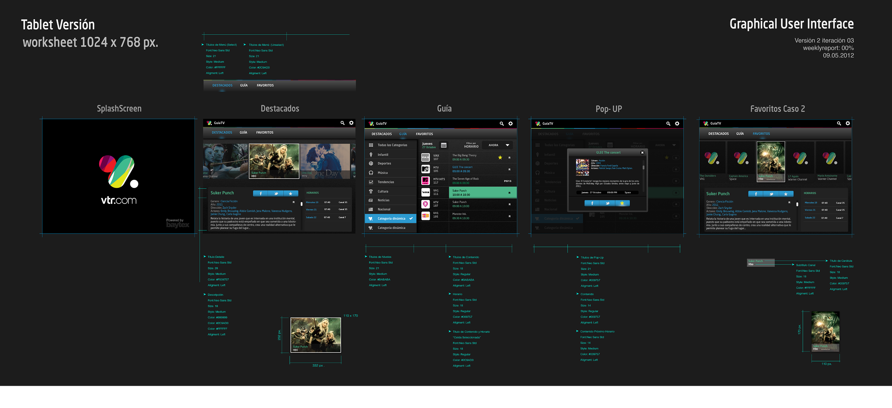This screenshot has width=892, height=408.
Task: Click search magnifier in the Guía screen header
Action: (x=501, y=124)
